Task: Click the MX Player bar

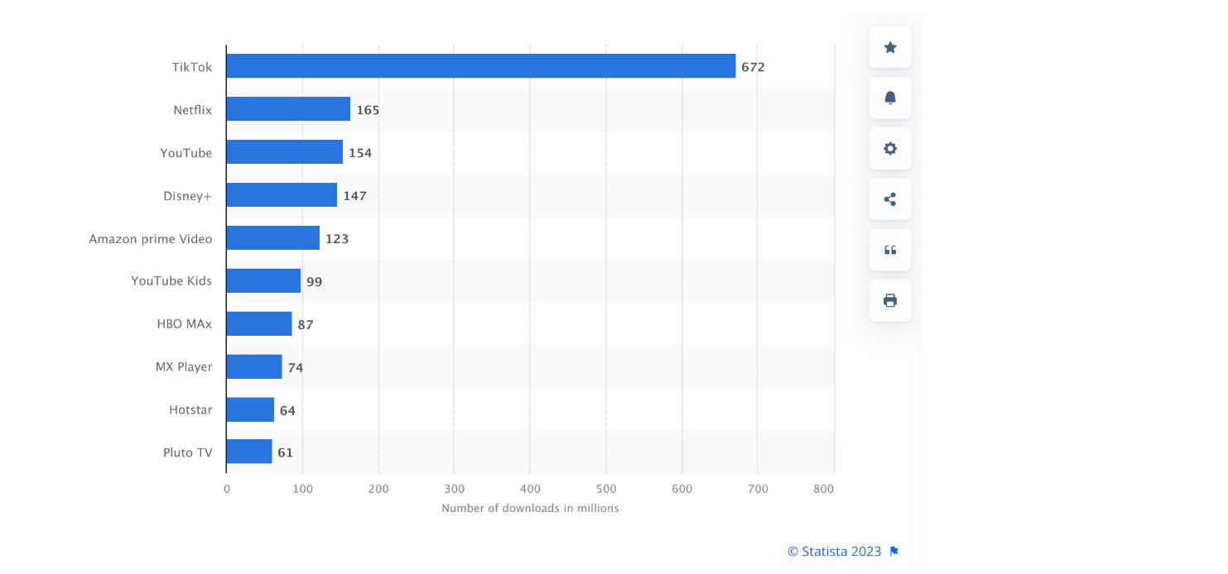Action: pyautogui.click(x=254, y=366)
